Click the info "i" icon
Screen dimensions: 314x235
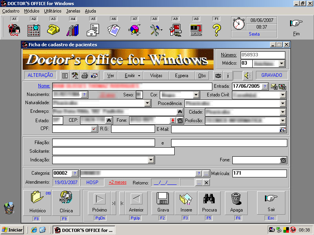pyautogui.click(x=228, y=76)
